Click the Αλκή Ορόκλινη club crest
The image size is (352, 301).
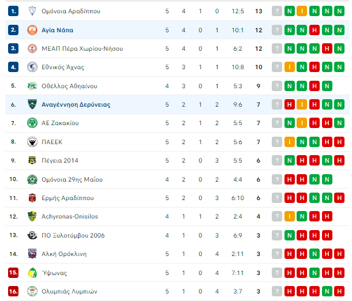point(32,254)
